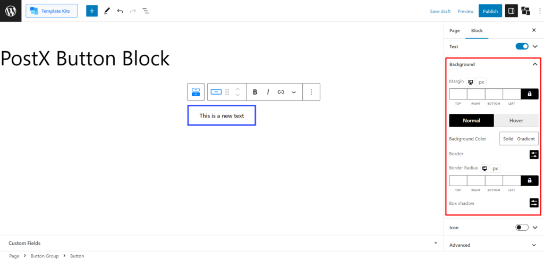Save draft of the page

440,11
